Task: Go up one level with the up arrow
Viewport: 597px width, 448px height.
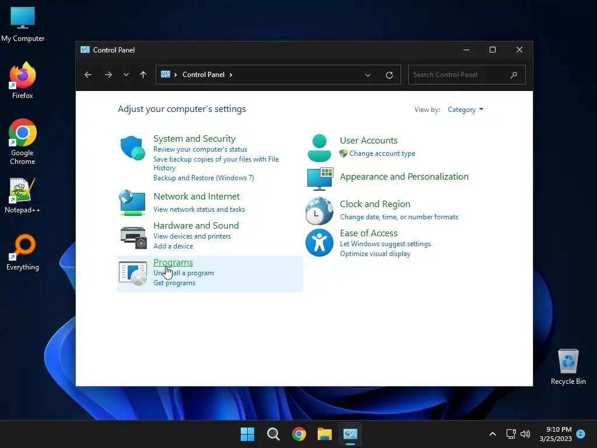Action: 143,75
